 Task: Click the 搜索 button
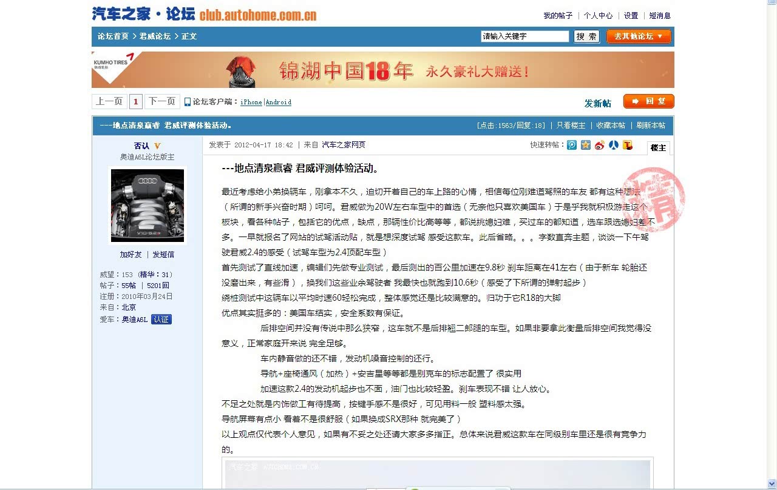click(586, 36)
